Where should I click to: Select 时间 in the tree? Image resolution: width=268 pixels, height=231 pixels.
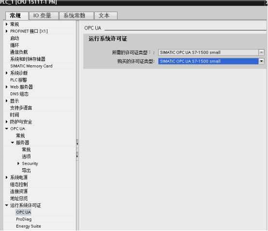tap(15, 115)
